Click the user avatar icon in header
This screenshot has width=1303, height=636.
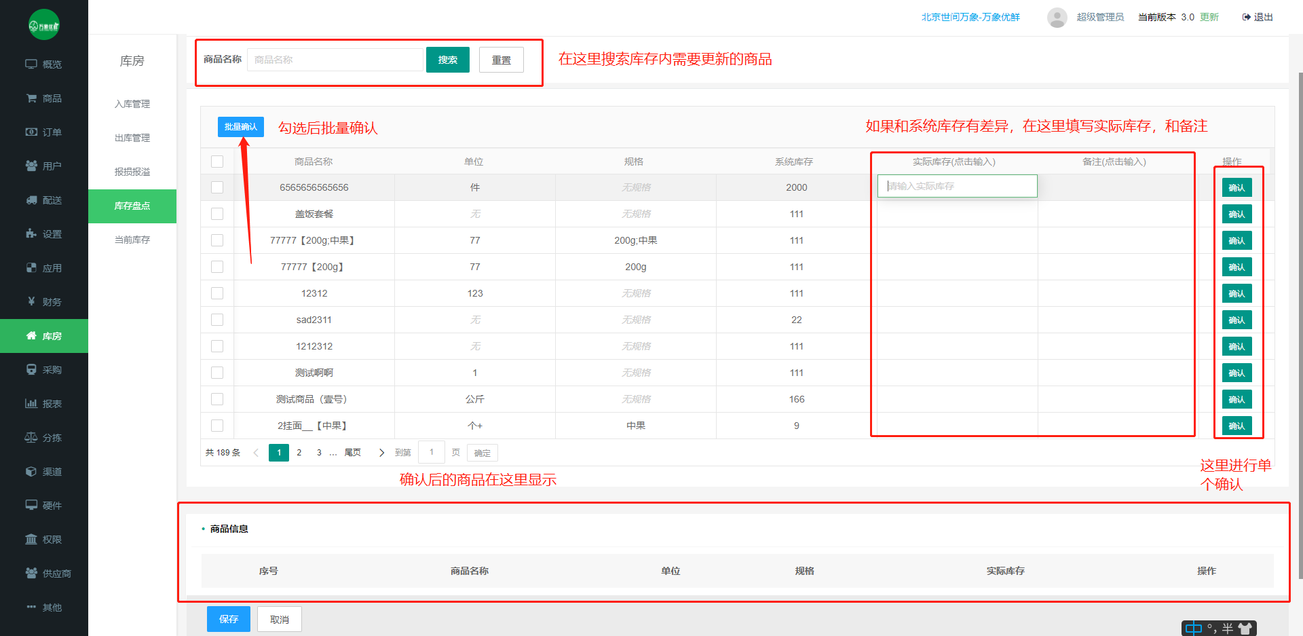click(1057, 18)
